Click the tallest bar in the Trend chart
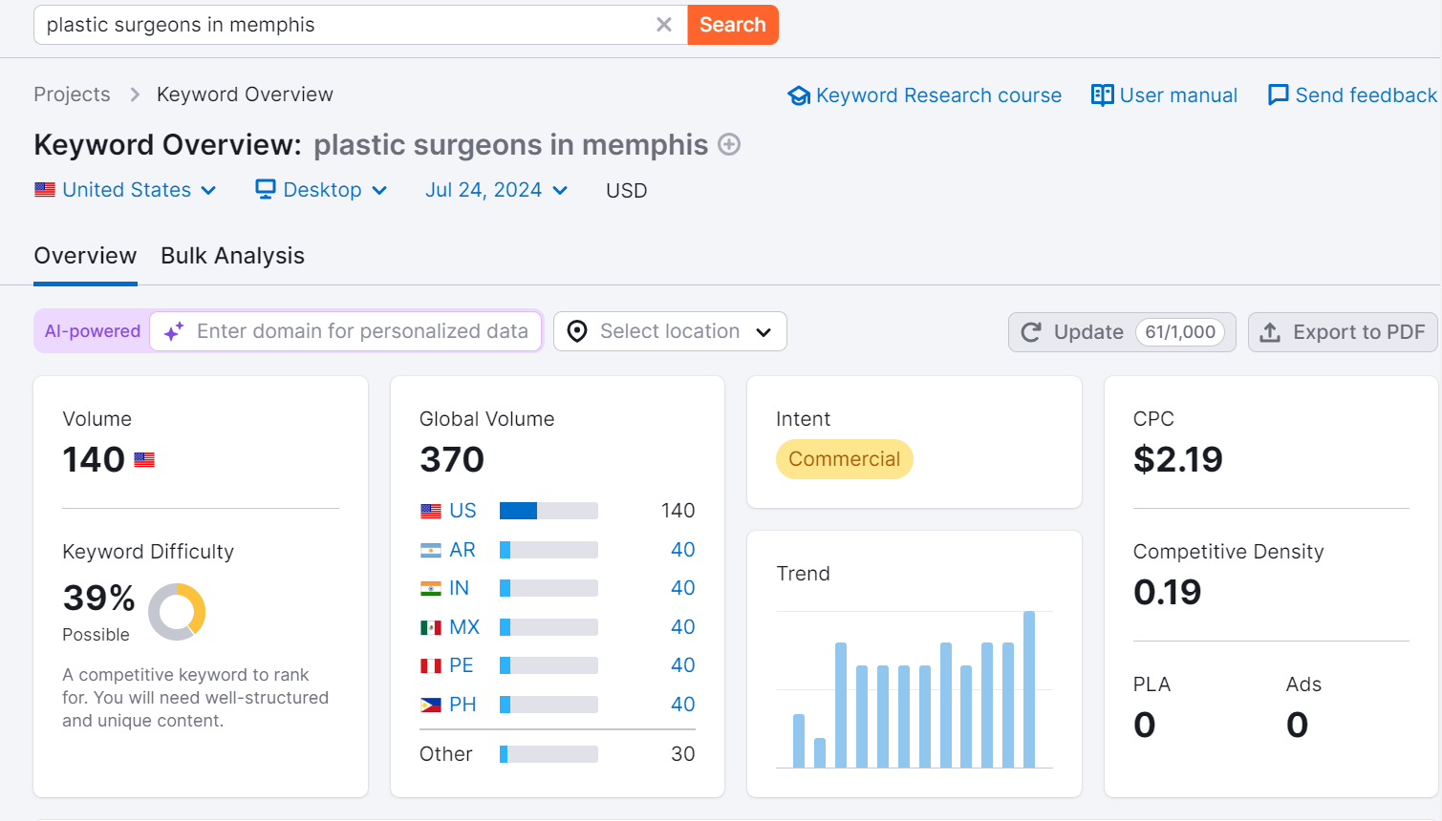The width and height of the screenshot is (1442, 821). (x=1029, y=687)
